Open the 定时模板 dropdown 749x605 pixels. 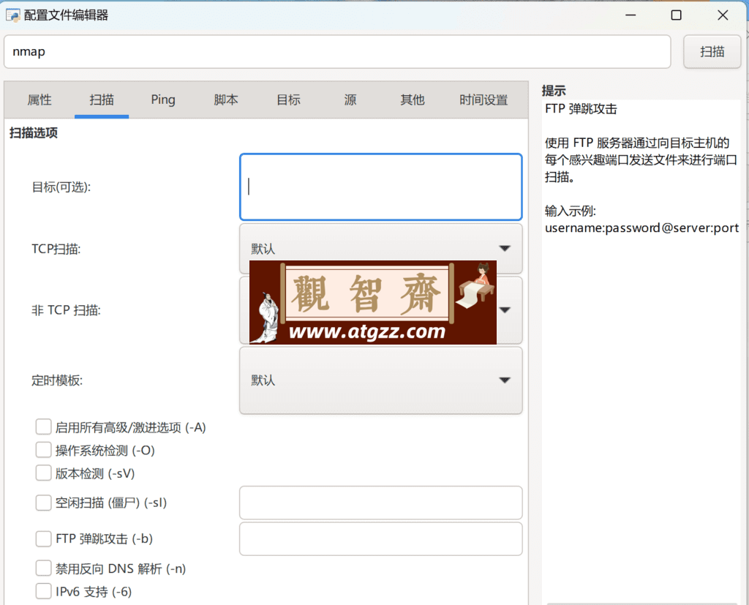click(x=380, y=380)
